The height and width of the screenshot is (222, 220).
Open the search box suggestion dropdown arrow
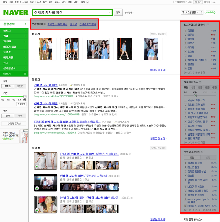click(109, 12)
